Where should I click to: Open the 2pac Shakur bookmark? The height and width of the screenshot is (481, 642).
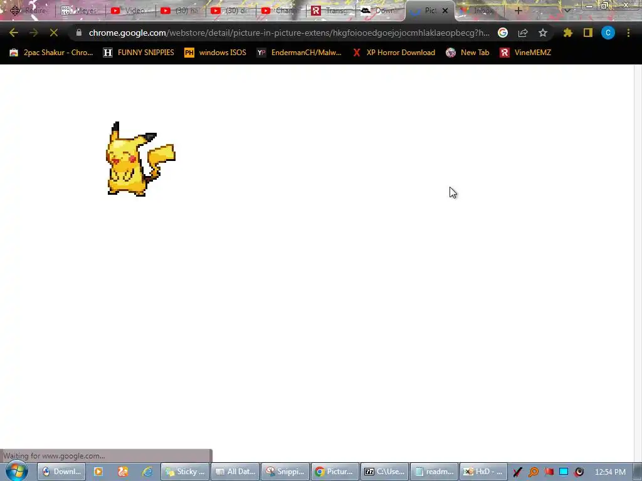tap(51, 53)
